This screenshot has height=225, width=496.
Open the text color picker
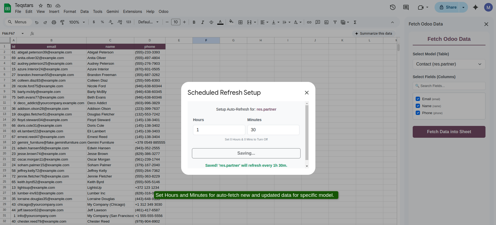[220, 22]
